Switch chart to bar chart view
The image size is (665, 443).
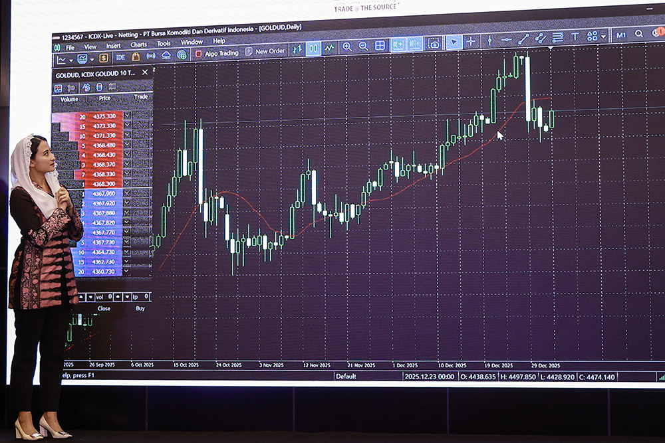point(297,49)
